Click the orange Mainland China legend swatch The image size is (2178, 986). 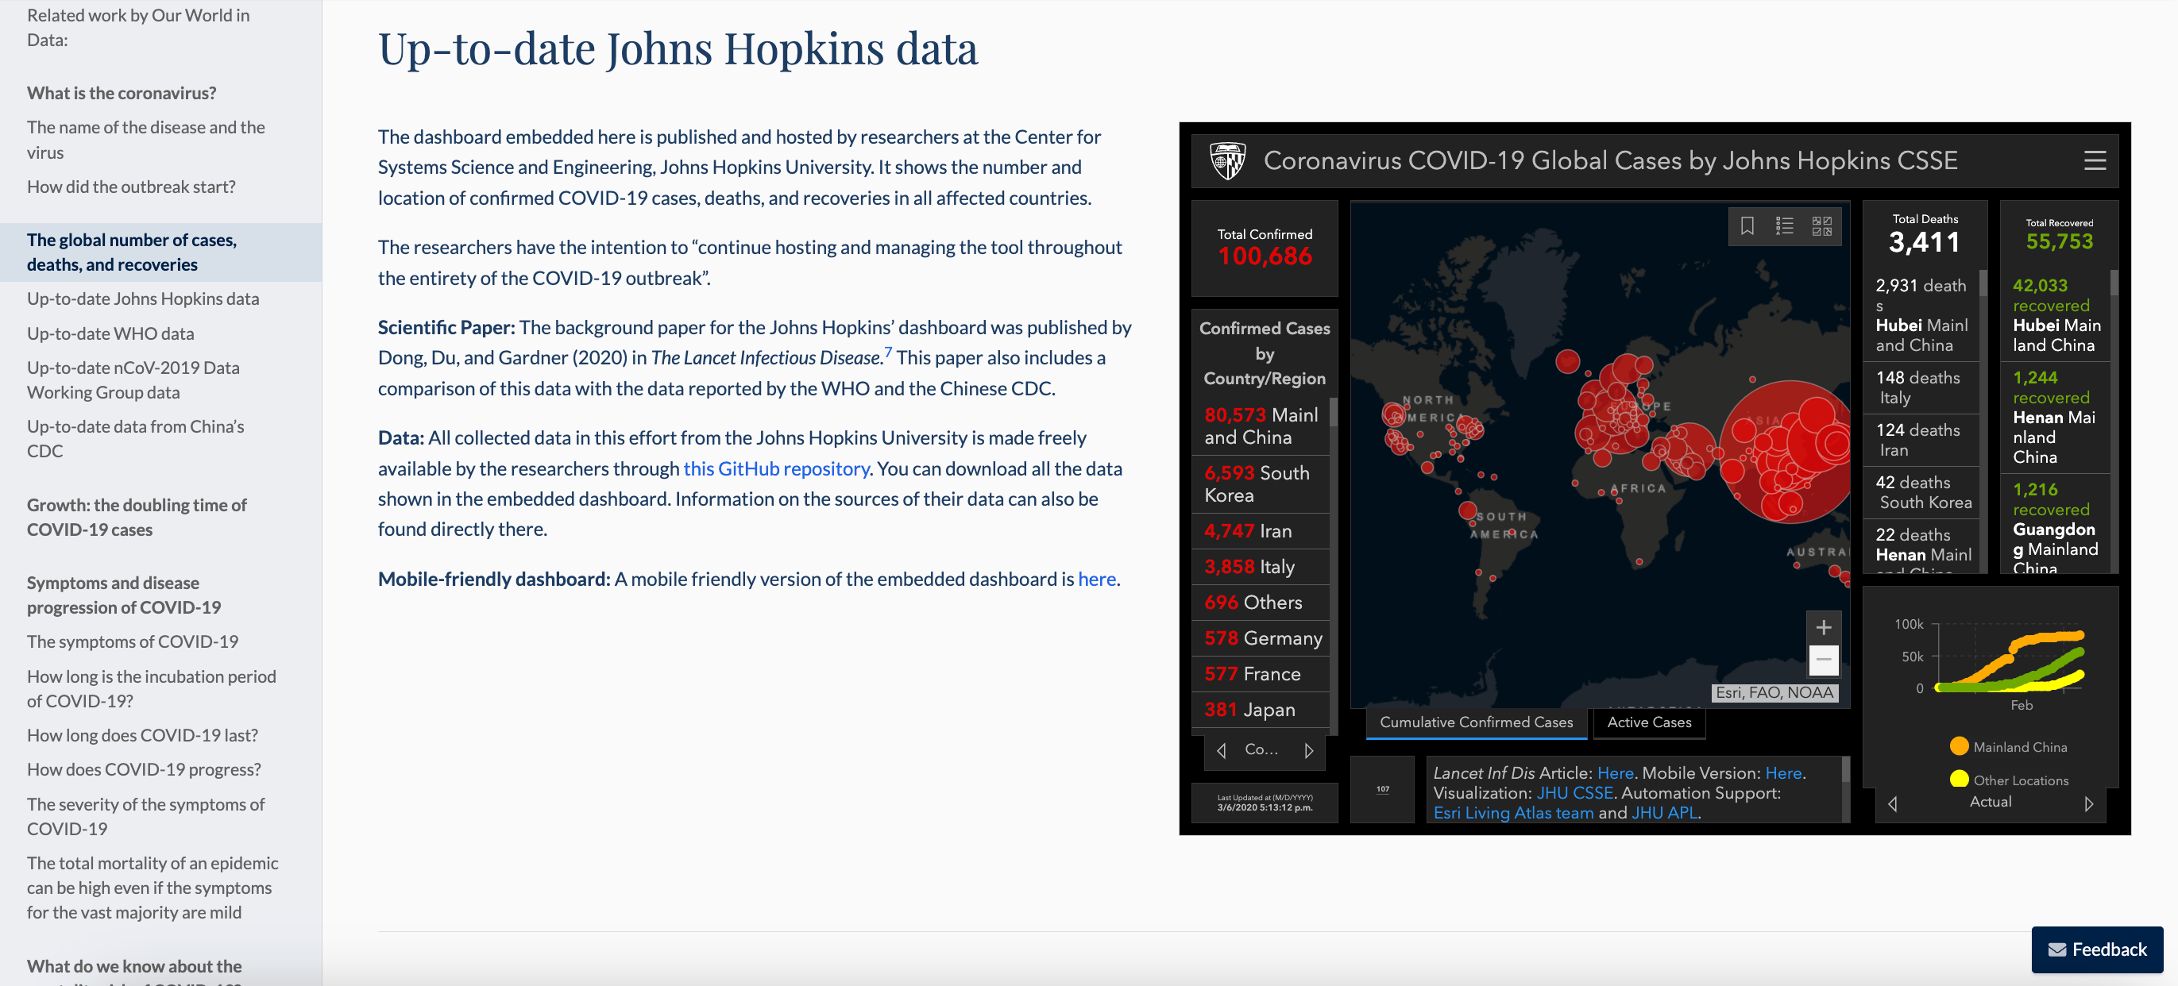coord(1960,746)
